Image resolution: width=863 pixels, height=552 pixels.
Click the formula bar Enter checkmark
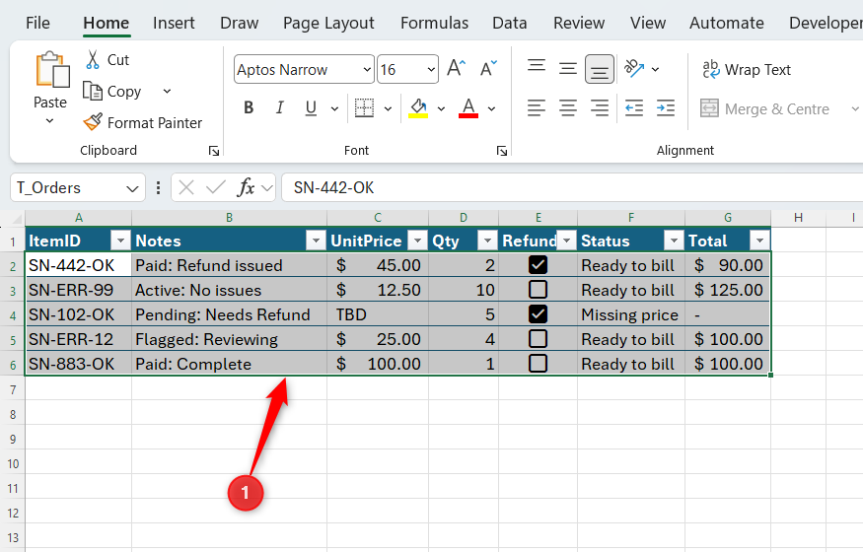tap(215, 188)
